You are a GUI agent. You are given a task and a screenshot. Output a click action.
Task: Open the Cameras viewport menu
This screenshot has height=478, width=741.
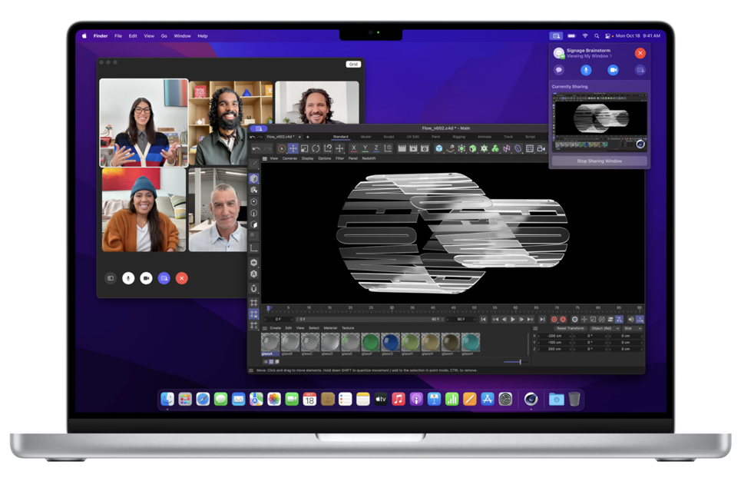289,158
